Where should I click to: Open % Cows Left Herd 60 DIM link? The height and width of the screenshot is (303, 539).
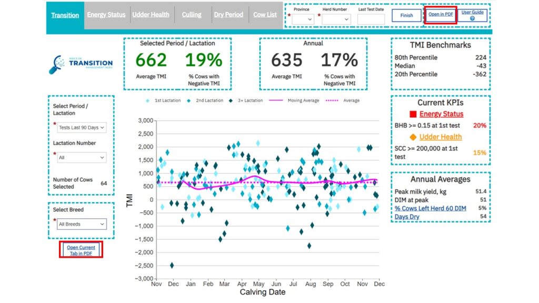tap(430, 208)
